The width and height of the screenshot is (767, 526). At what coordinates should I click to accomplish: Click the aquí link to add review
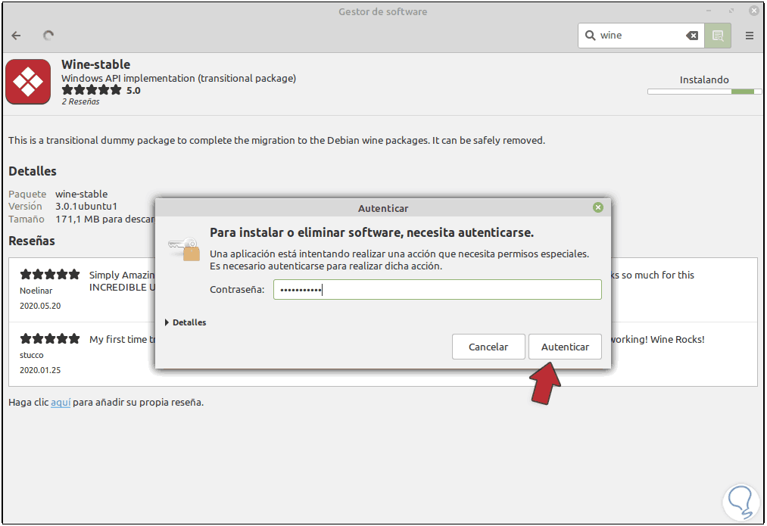pyautogui.click(x=61, y=403)
